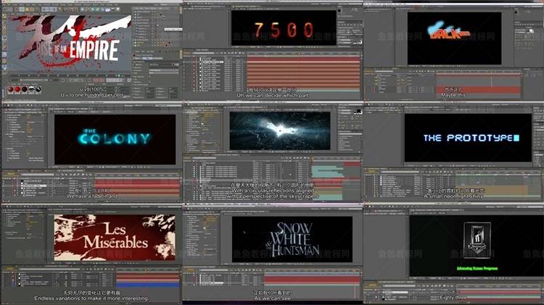
Task: Click the red record keyframe buttons in Cinema 4D
Action: tap(98, 80)
